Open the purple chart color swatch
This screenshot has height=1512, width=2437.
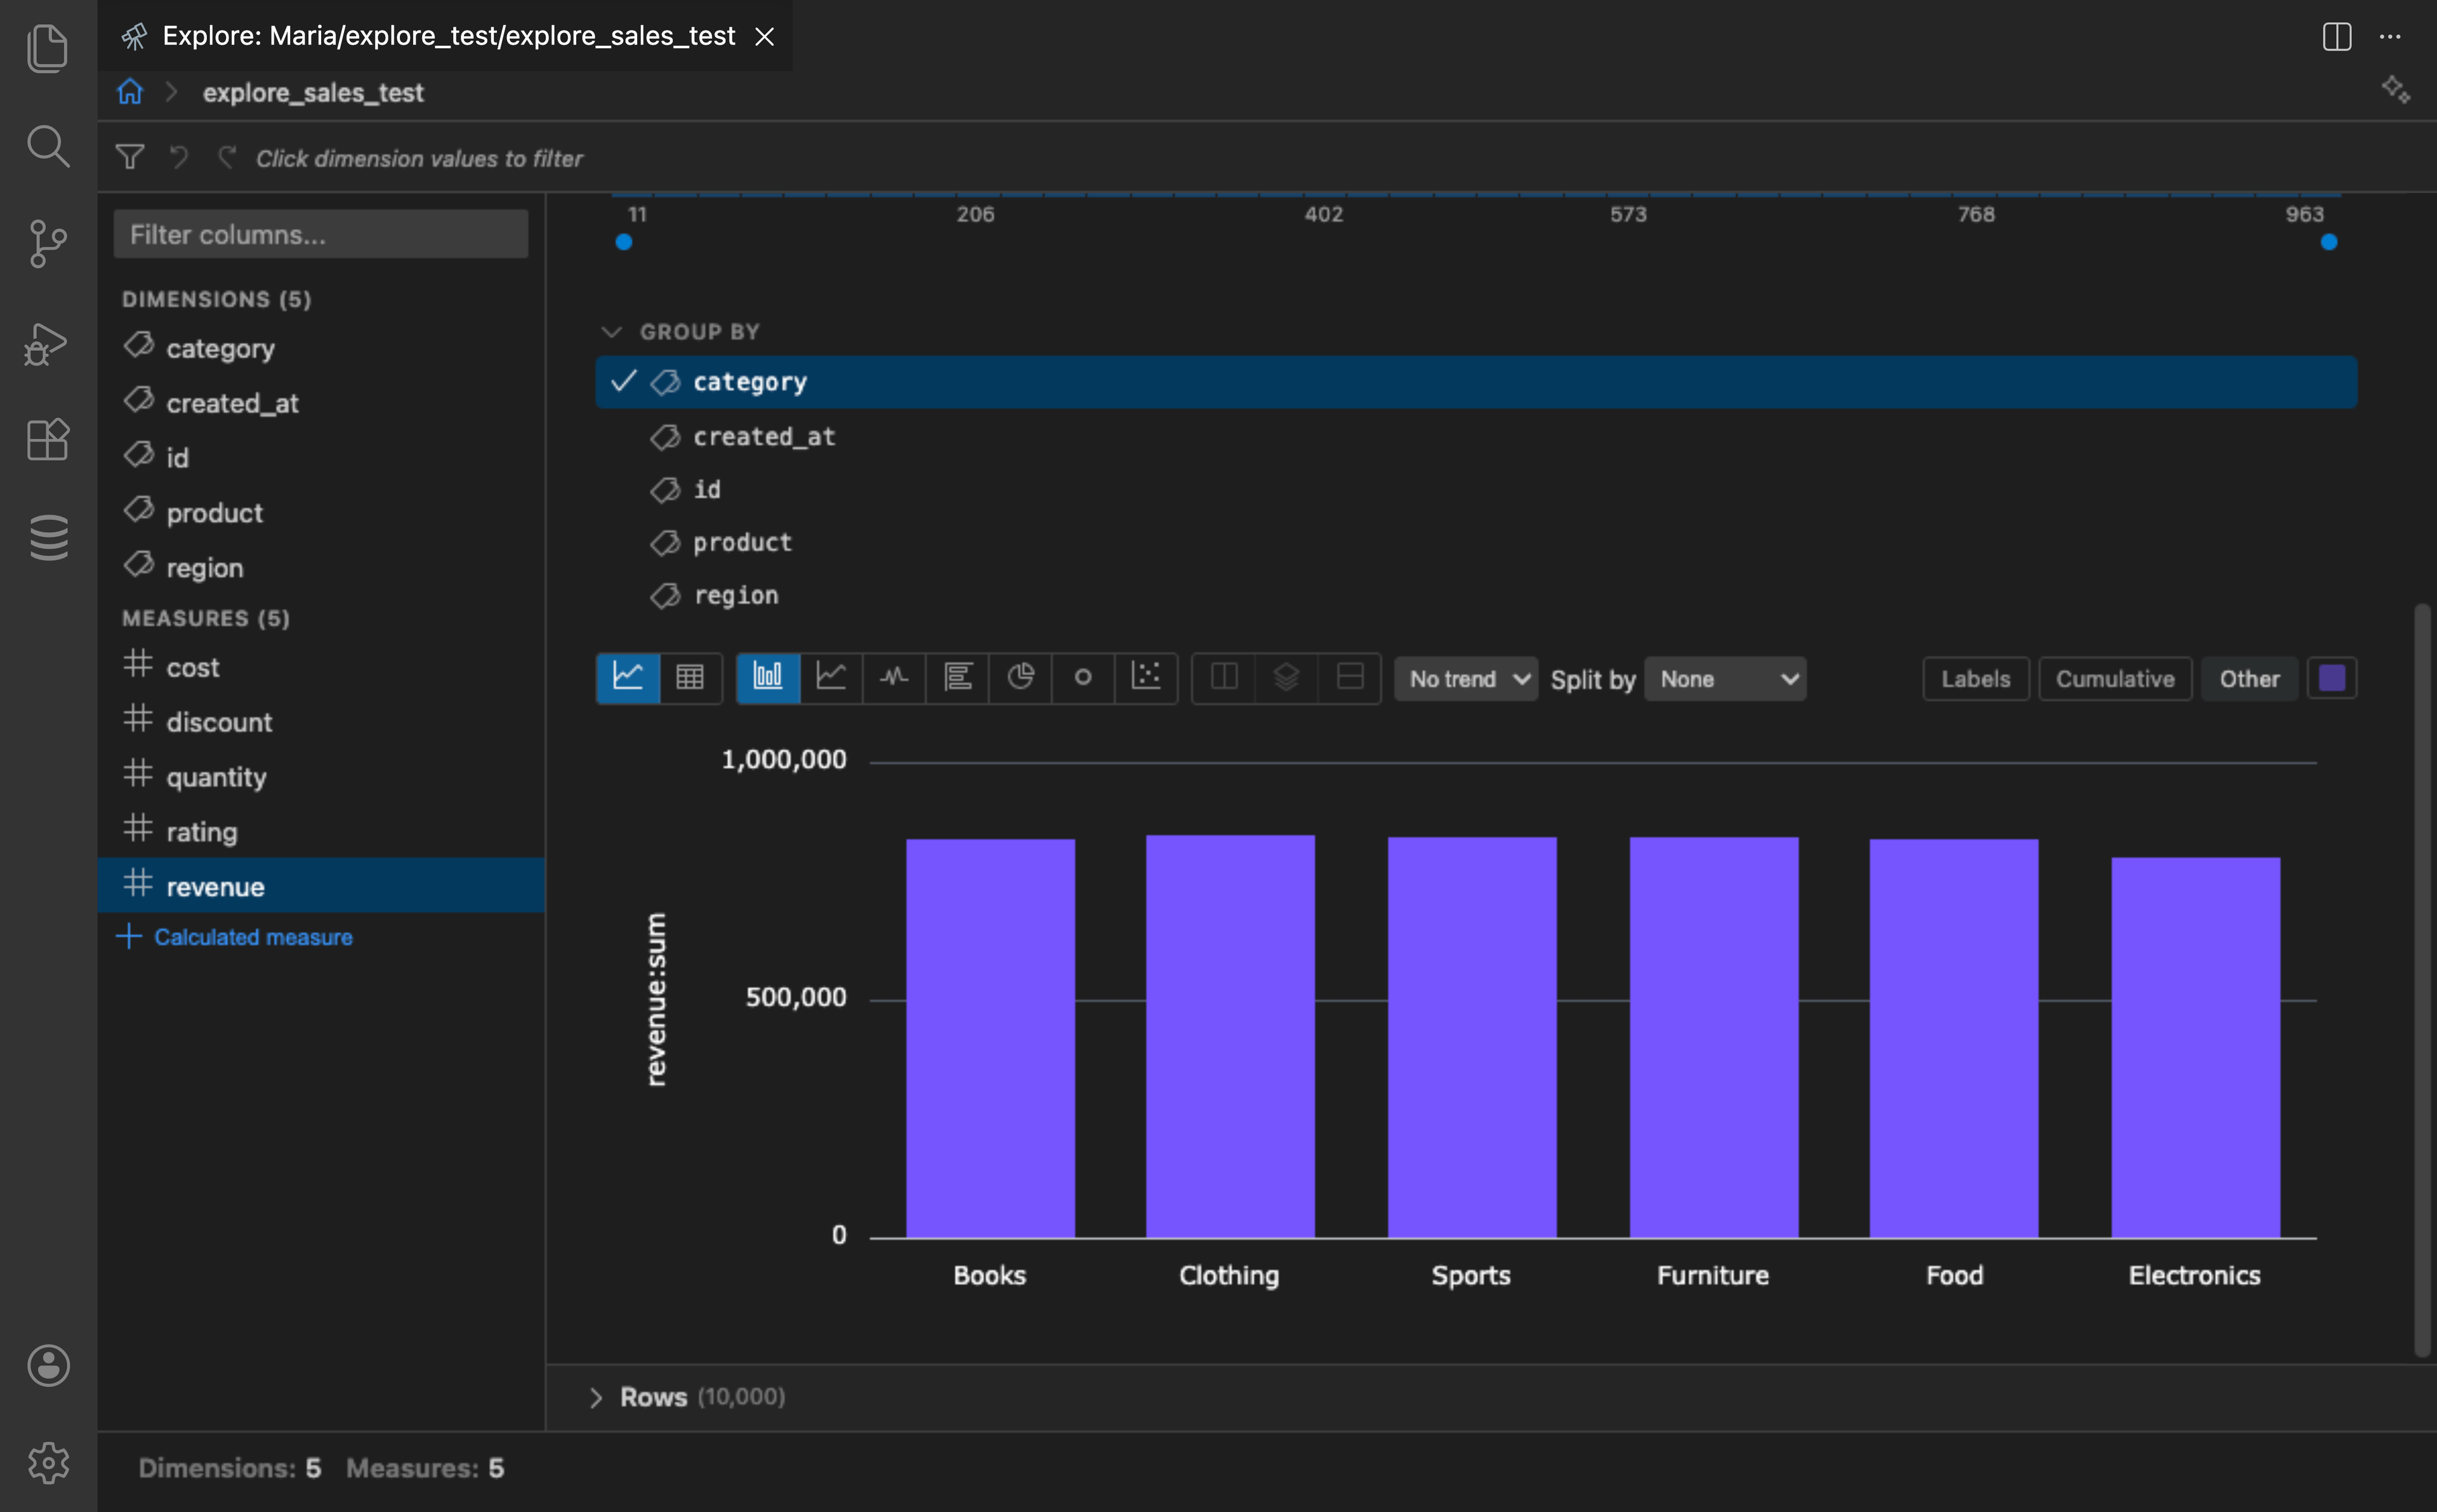click(x=2332, y=677)
